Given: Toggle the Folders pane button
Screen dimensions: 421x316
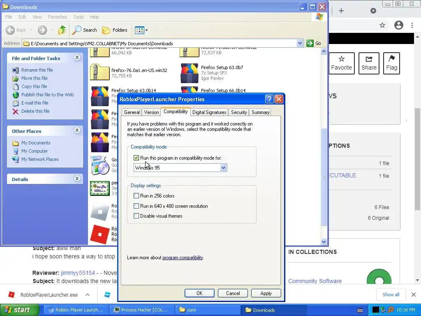Looking at the screenshot, I should 115,30.
